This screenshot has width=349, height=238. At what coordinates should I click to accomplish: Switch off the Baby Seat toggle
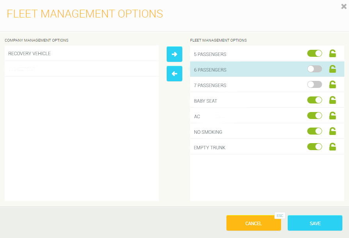coord(314,100)
